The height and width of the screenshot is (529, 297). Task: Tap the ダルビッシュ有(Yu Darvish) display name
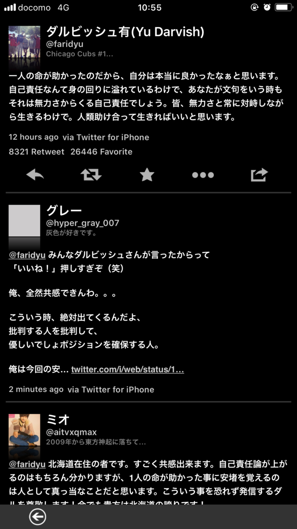[125, 32]
